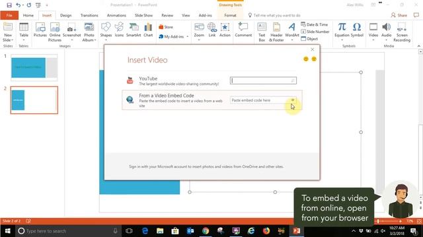Screen dimensions: 423x237
Task: Add a Comment
Action: coord(243,30)
